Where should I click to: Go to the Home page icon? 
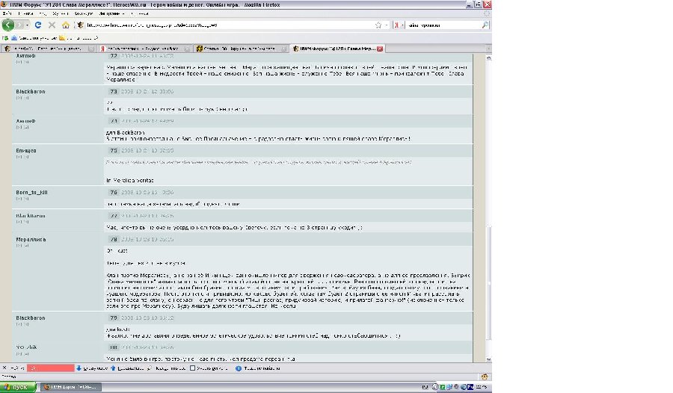click(66, 25)
